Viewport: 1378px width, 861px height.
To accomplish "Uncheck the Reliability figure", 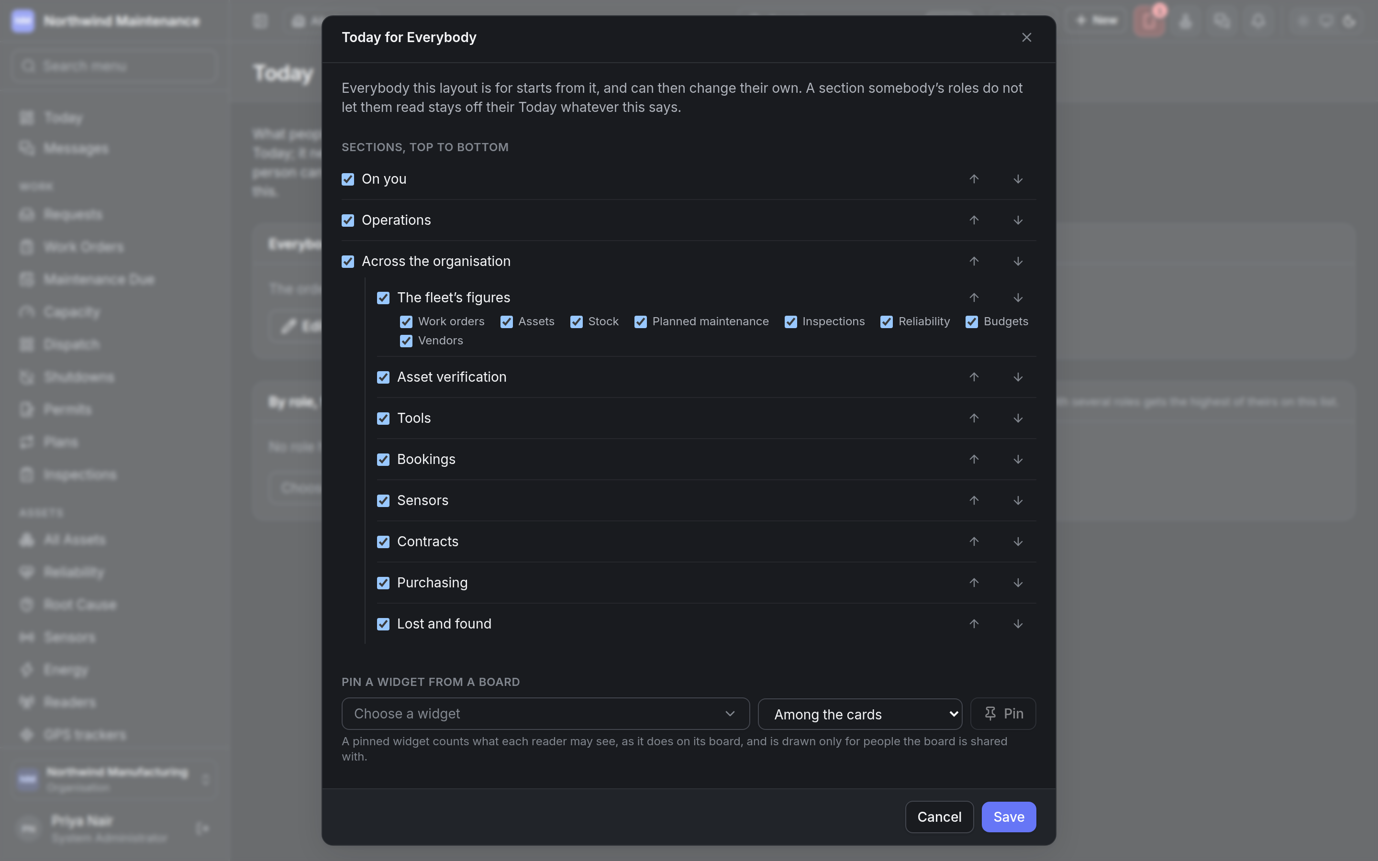I will 887,322.
